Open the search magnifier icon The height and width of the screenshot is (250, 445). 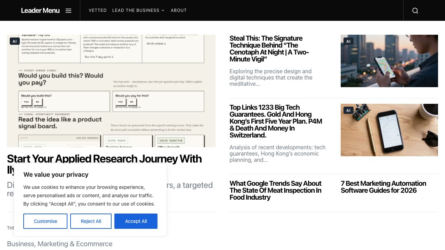pos(415,10)
